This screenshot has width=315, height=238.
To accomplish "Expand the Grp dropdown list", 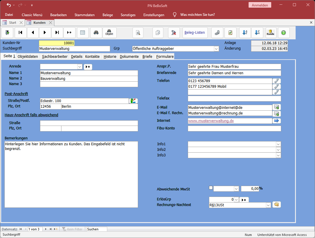I will click(x=216, y=49).
